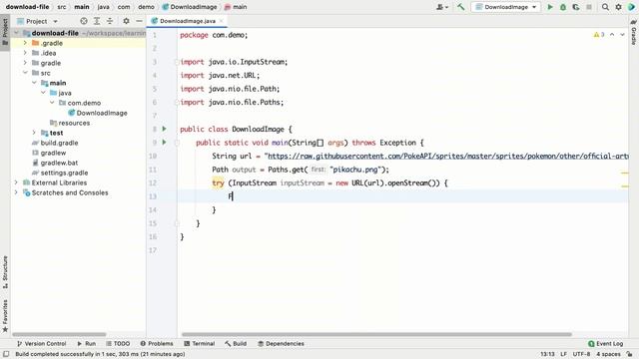Toggle fold marker on main method line 9
The width and height of the screenshot is (639, 359).
click(x=177, y=143)
